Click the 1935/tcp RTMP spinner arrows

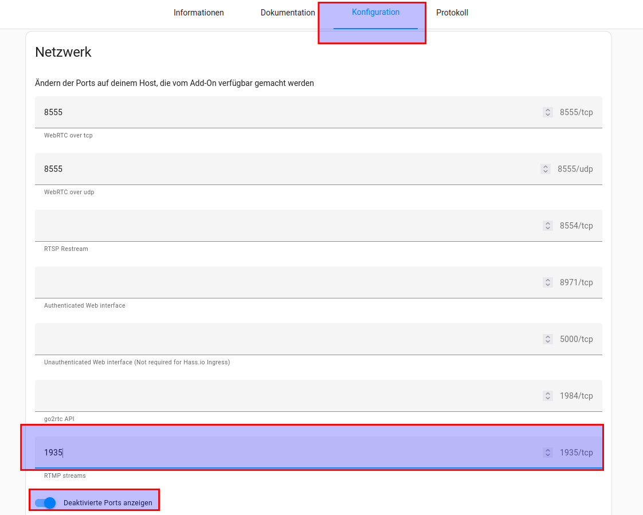tap(547, 453)
